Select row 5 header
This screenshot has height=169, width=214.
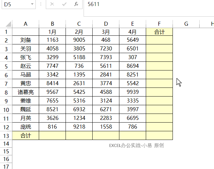click(x=6, y=66)
